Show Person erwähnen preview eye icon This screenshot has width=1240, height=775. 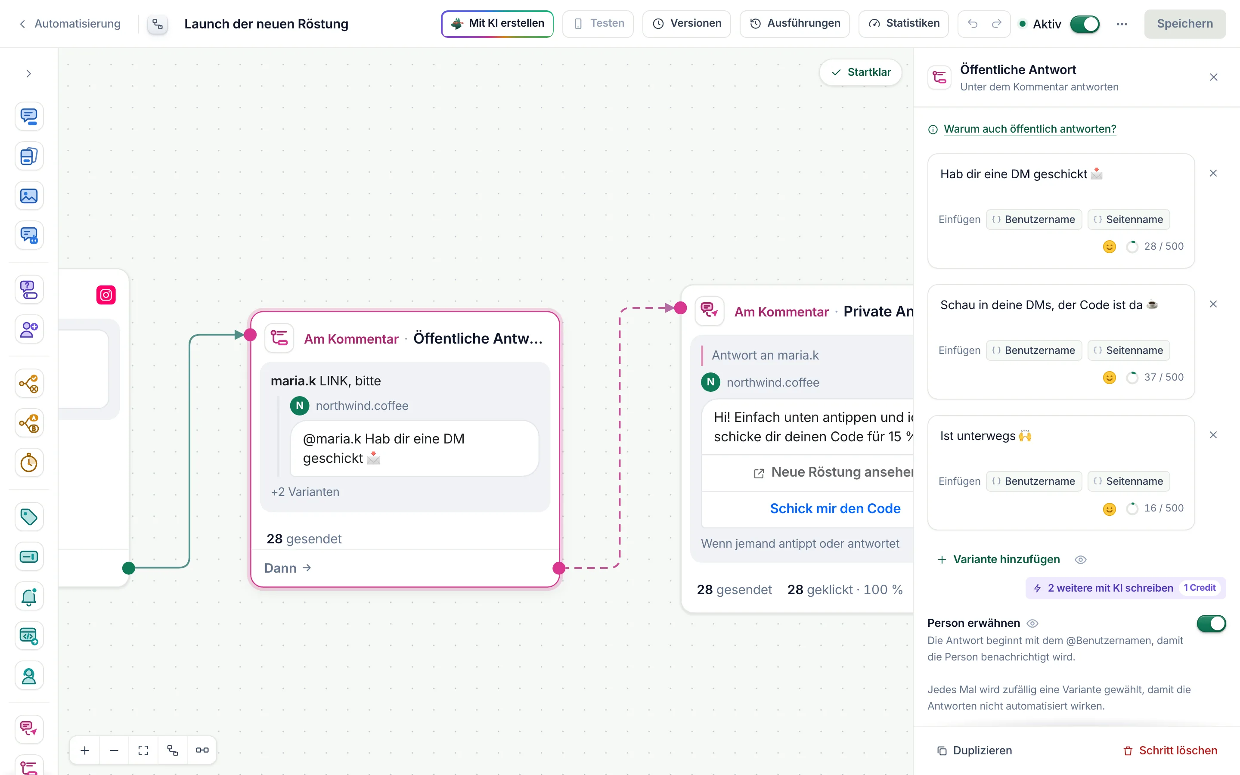click(1032, 623)
